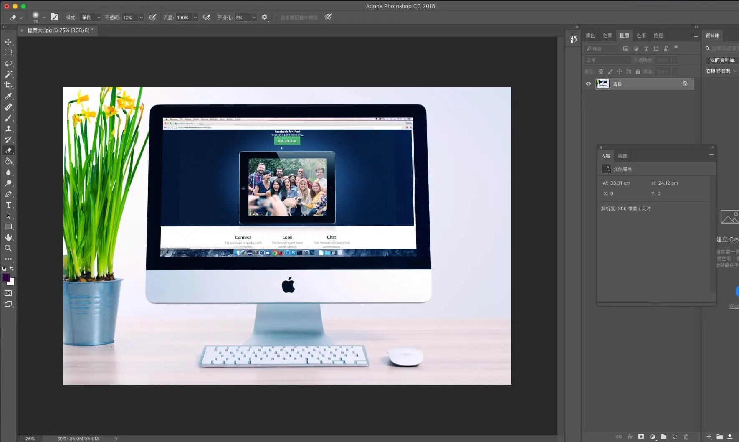Viewport: 739px width, 442px height.
Task: Switch to the 調整 tab in Properties
Action: (x=622, y=156)
